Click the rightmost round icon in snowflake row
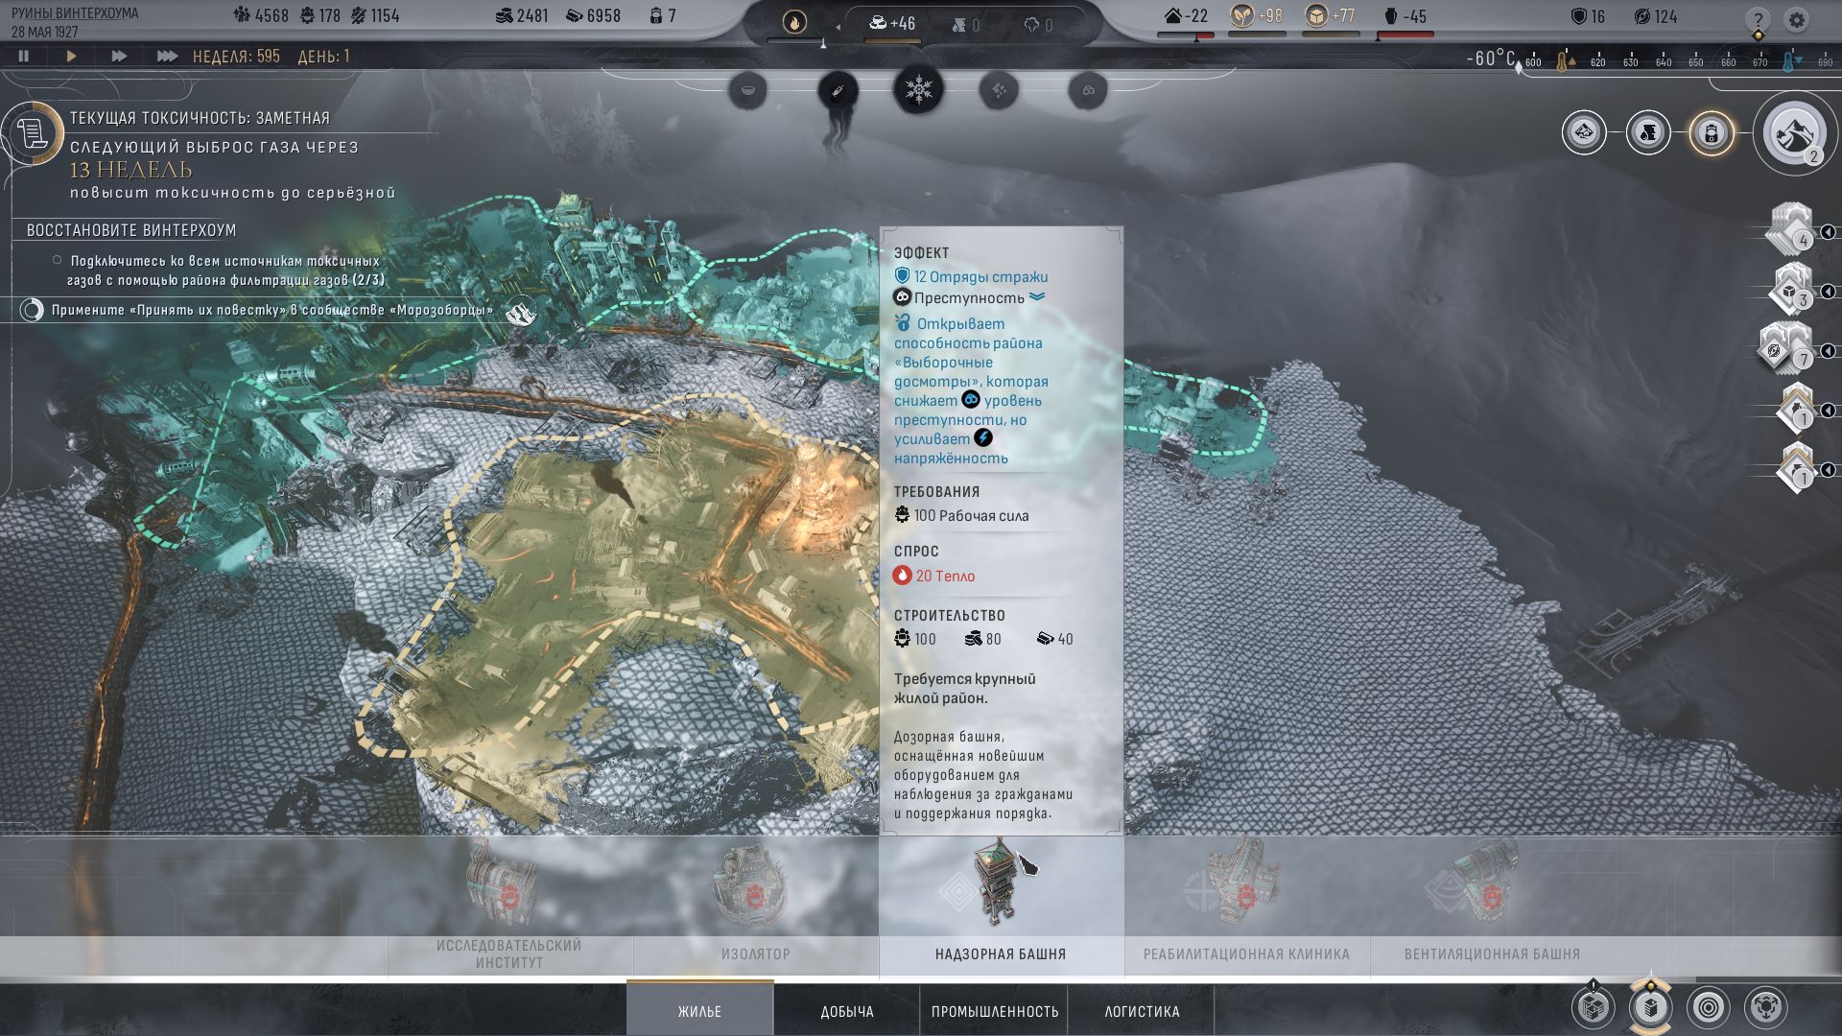Viewport: 1842px width, 1036px height. pos(1088,91)
